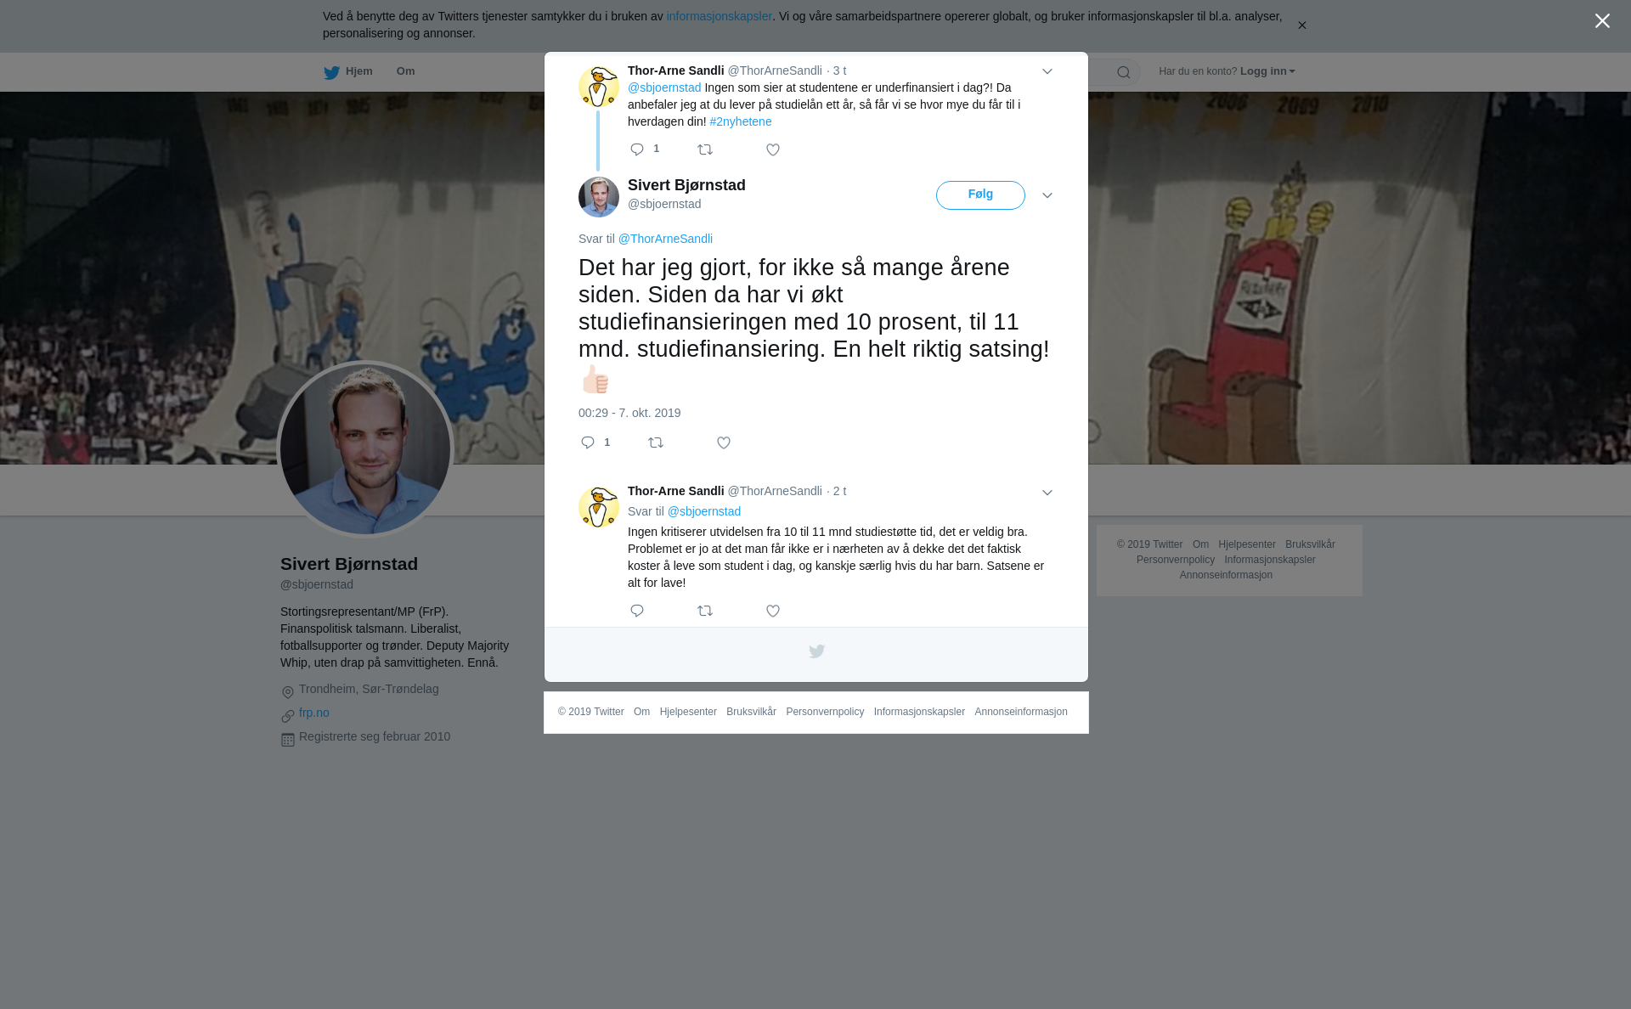
Task: Expand more options next to the Følg button
Action: [x=1047, y=195]
